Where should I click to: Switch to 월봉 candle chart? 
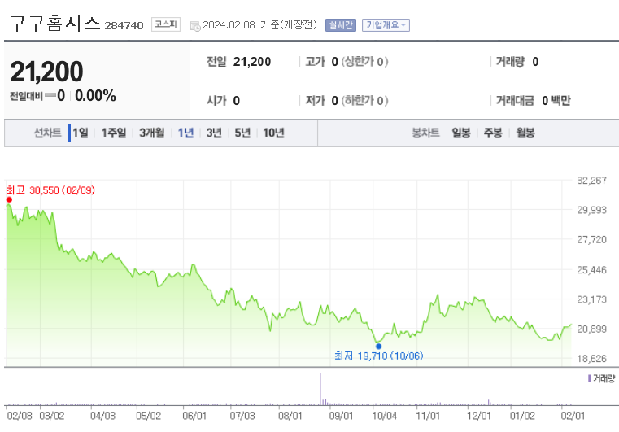click(525, 133)
